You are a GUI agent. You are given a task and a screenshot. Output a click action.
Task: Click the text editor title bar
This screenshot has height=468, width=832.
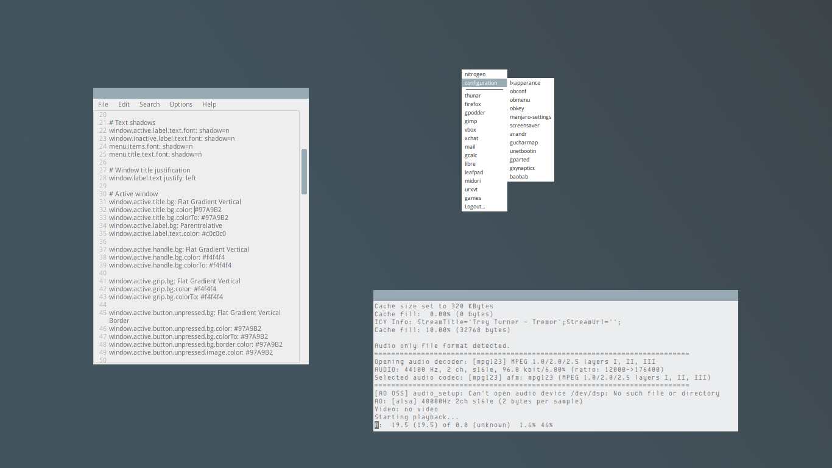point(201,93)
